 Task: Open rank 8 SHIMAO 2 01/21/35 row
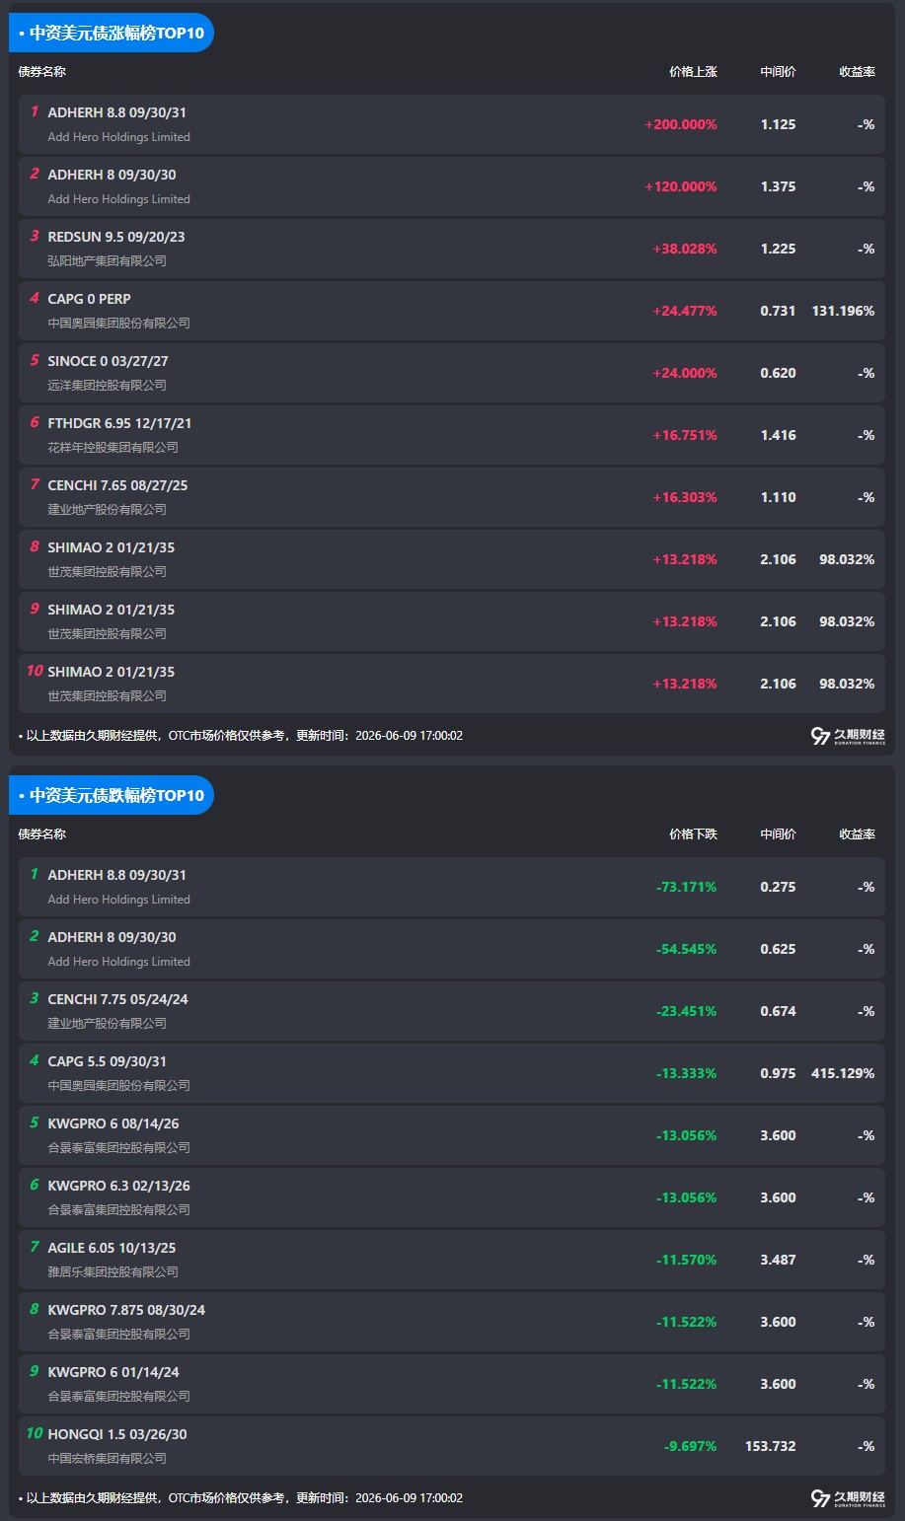(452, 559)
